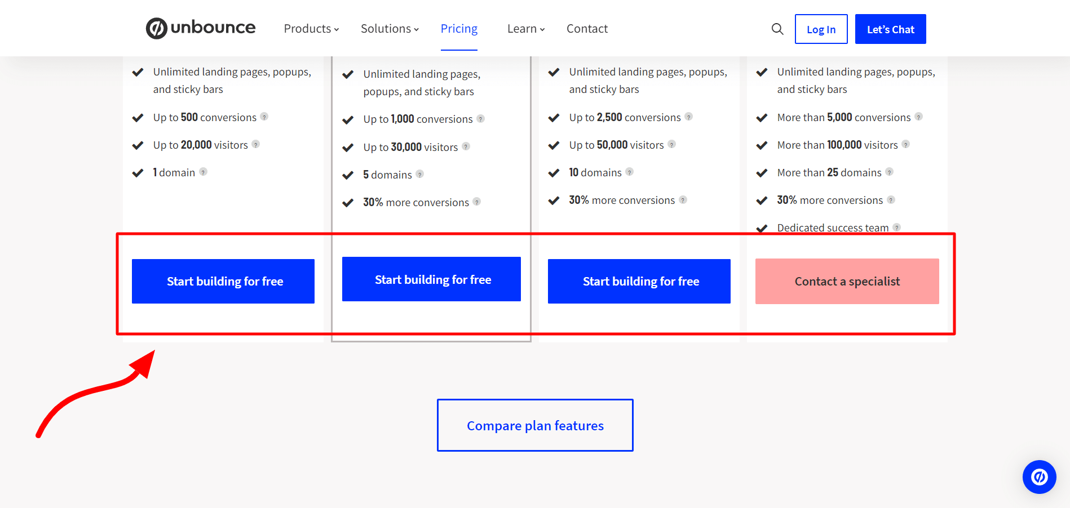1070x508 pixels.
Task: Click Contact a specialist button
Action: click(847, 281)
